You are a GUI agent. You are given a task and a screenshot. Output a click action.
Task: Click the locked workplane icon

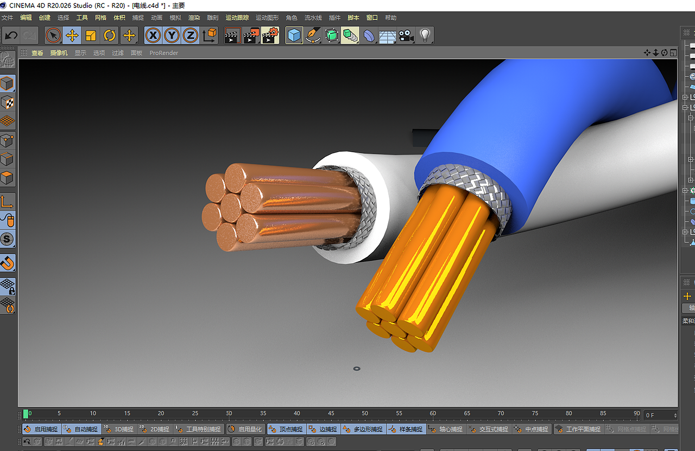point(7,286)
